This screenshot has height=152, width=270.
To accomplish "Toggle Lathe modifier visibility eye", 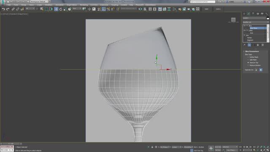I will (244, 30).
